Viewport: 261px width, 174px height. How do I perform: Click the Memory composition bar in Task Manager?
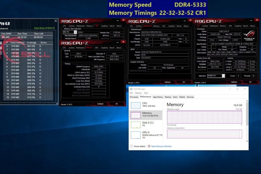(204, 134)
